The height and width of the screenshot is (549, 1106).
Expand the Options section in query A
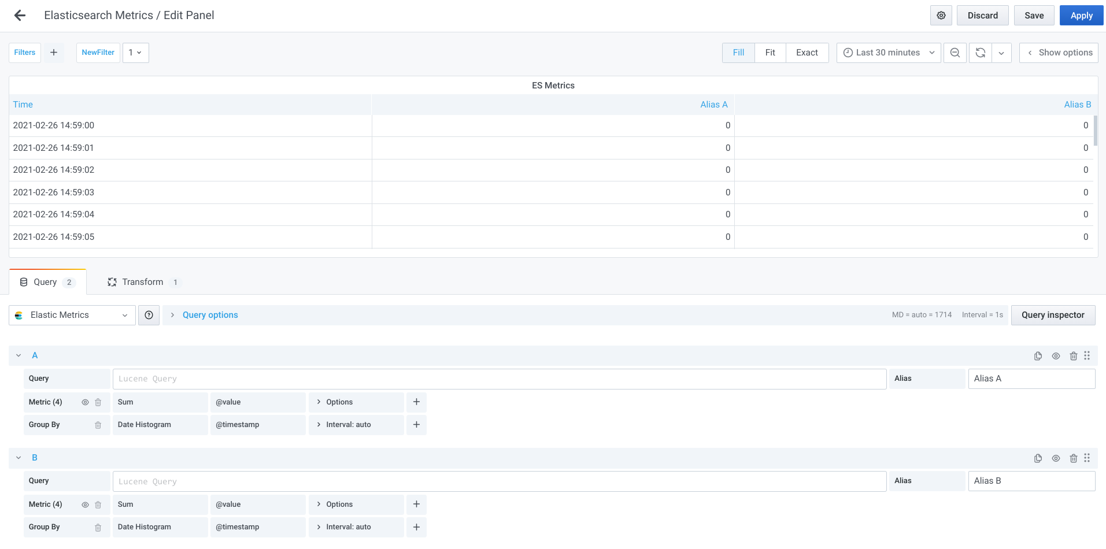coord(338,402)
